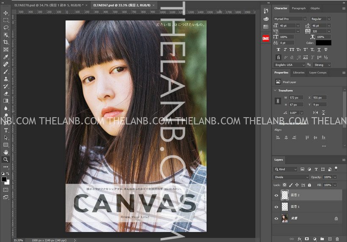Click the Add layer style fx icon
Image resolution: width=347 pixels, height=242 pixels.
click(x=299, y=239)
